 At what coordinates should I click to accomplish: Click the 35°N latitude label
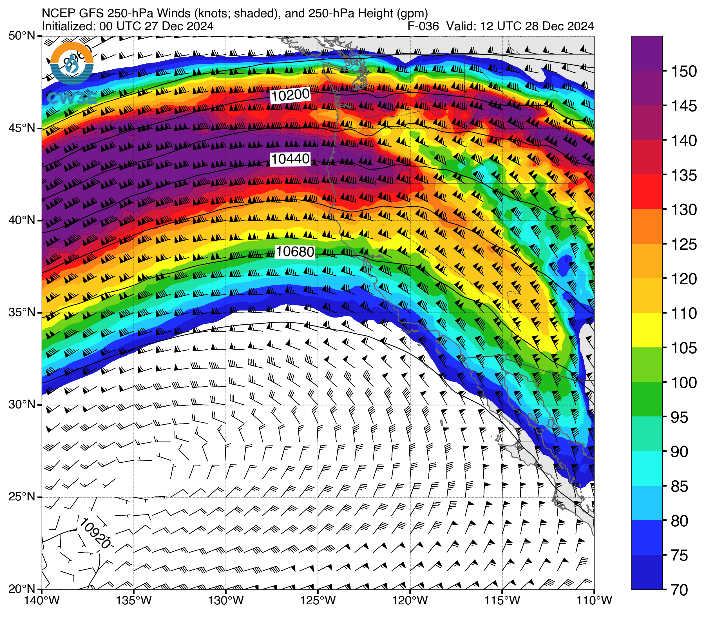tap(22, 312)
